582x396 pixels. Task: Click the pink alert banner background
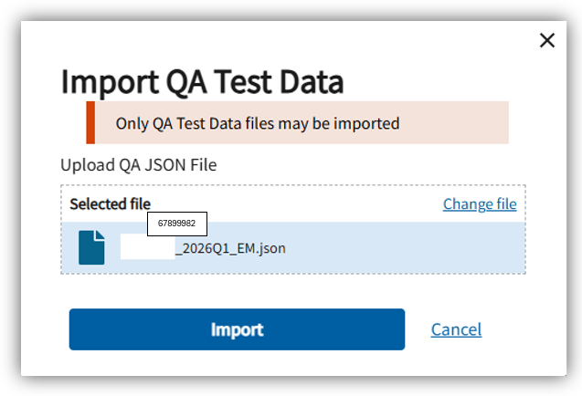point(453,122)
